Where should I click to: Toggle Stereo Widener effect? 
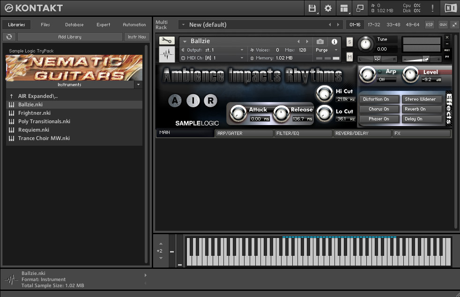click(x=422, y=99)
